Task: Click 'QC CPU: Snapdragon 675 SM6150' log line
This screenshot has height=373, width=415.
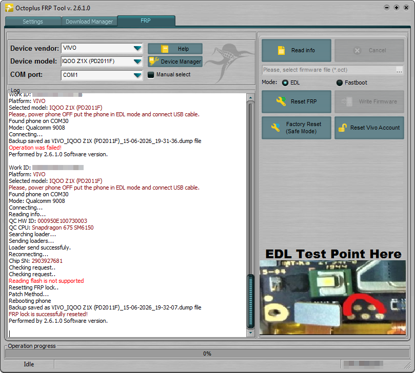Action: tap(51, 227)
